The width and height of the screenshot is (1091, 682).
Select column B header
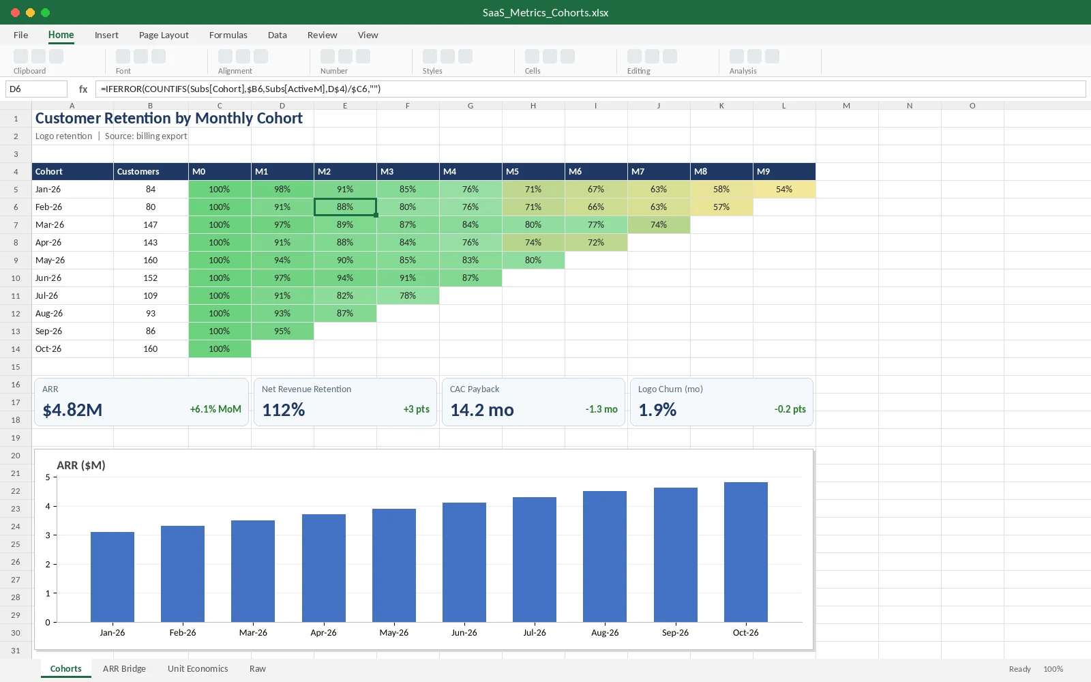(151, 106)
